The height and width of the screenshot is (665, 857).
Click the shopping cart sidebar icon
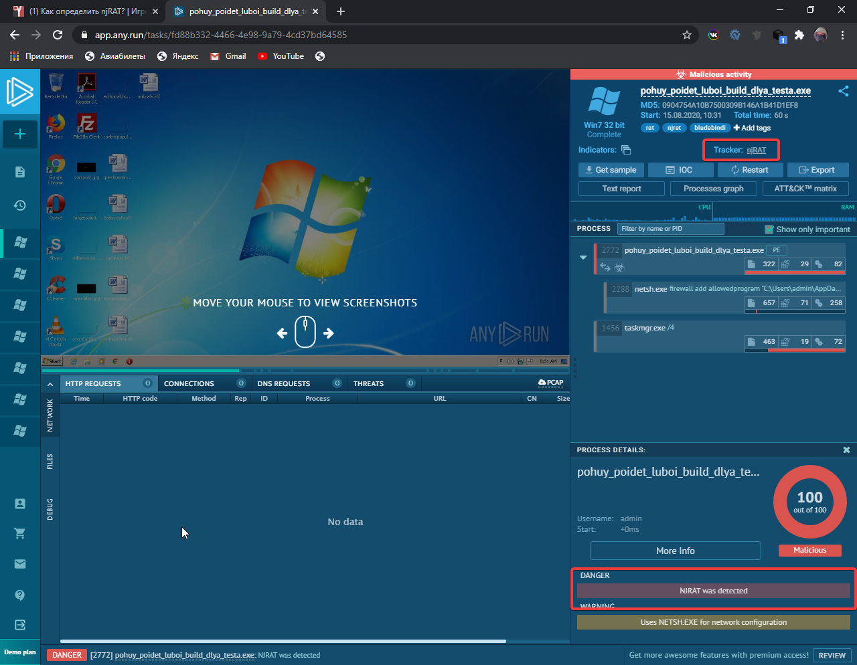click(x=20, y=533)
